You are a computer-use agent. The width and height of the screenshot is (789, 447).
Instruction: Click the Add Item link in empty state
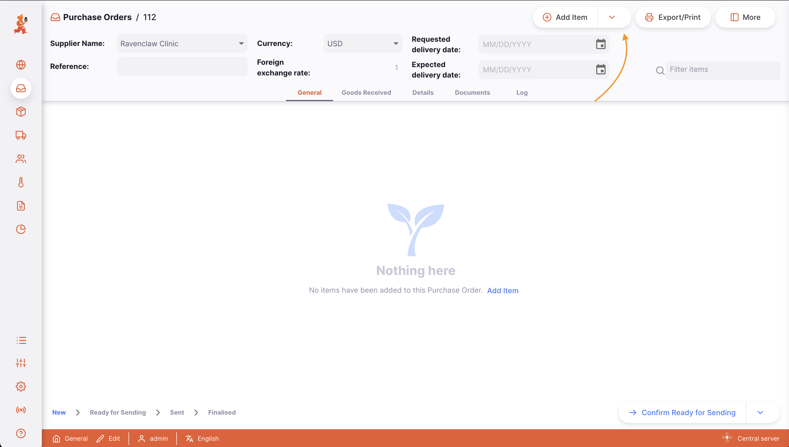coord(503,290)
